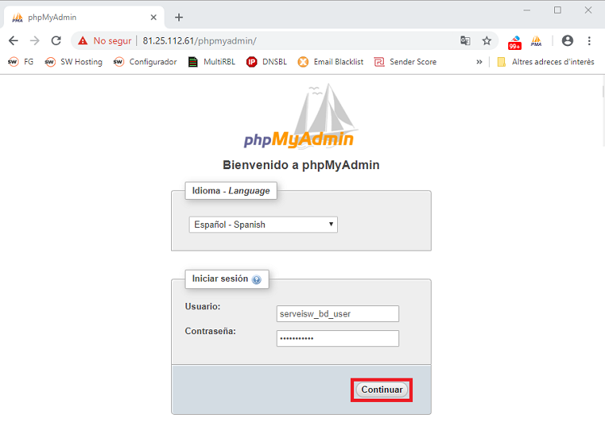Minimize the Chrome window
This screenshot has height=422, width=605.
(x=527, y=10)
